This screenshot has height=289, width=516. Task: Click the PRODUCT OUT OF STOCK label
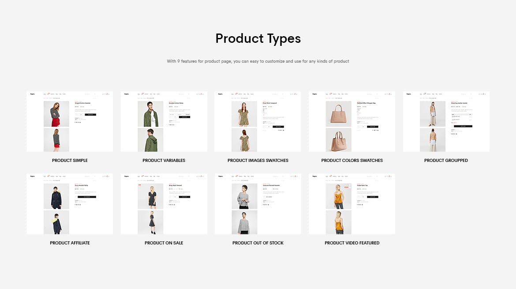(258, 243)
